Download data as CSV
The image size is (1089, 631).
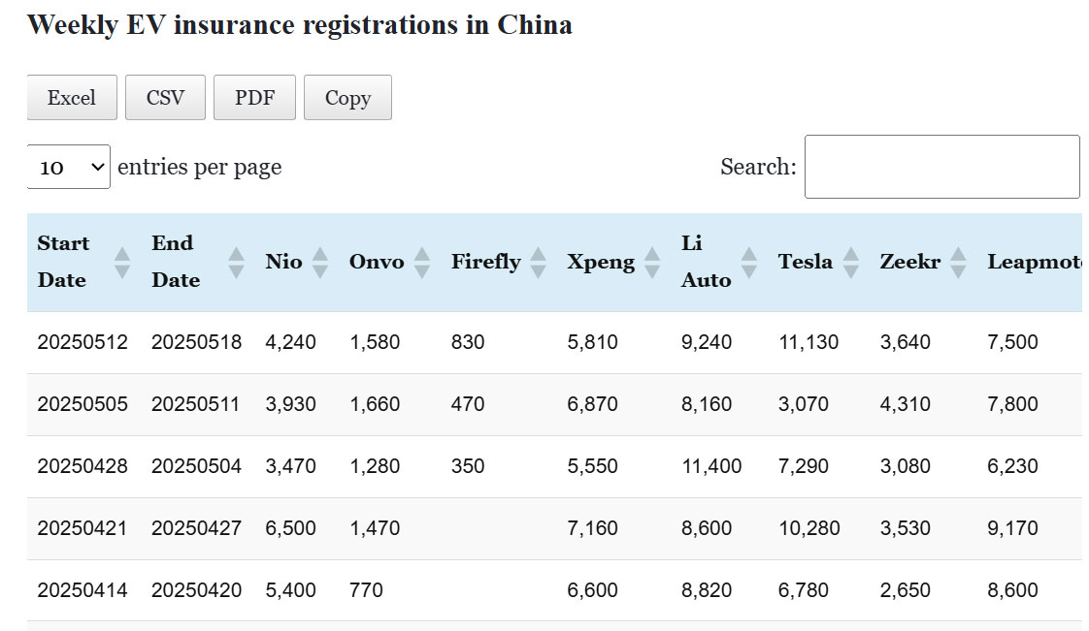coord(165,98)
